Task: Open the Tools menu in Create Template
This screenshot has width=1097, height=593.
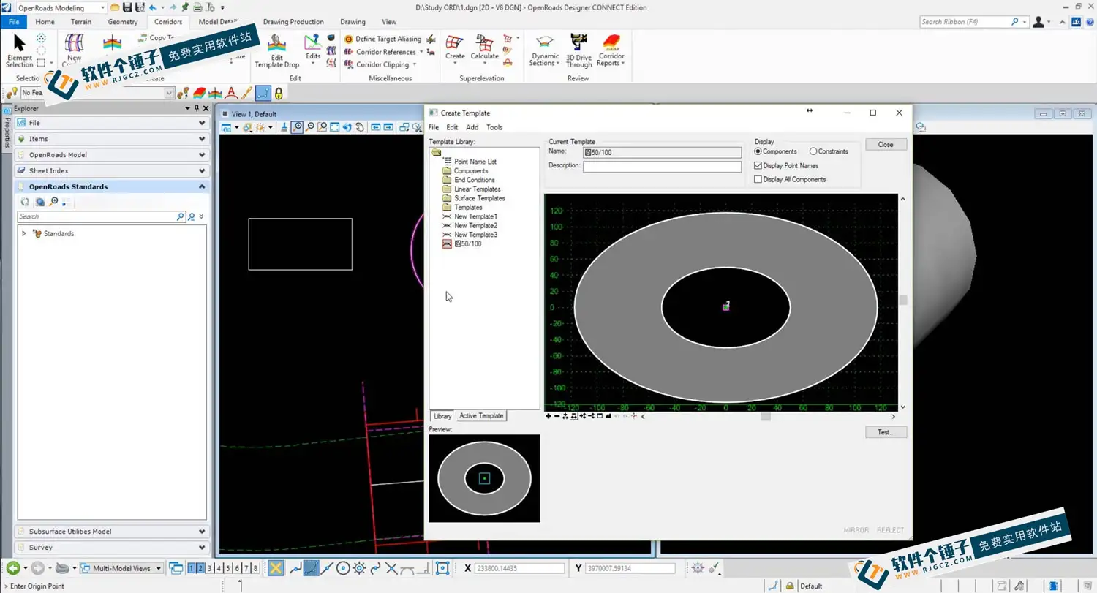Action: (494, 127)
